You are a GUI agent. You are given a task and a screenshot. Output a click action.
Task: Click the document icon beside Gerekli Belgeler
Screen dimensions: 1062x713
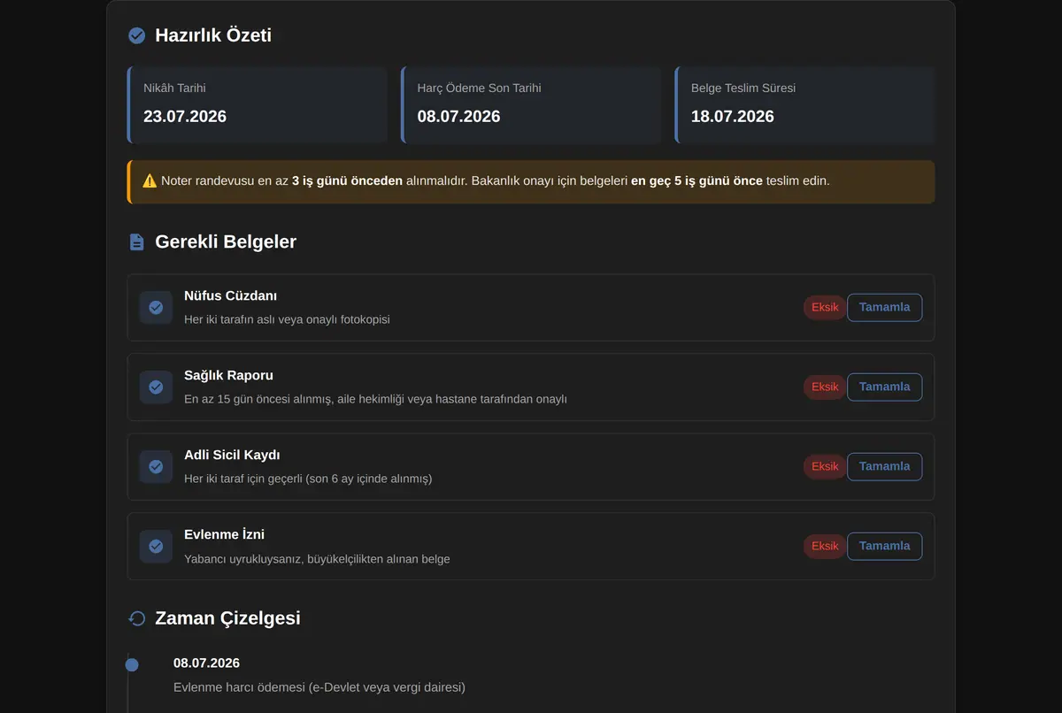[x=137, y=241]
